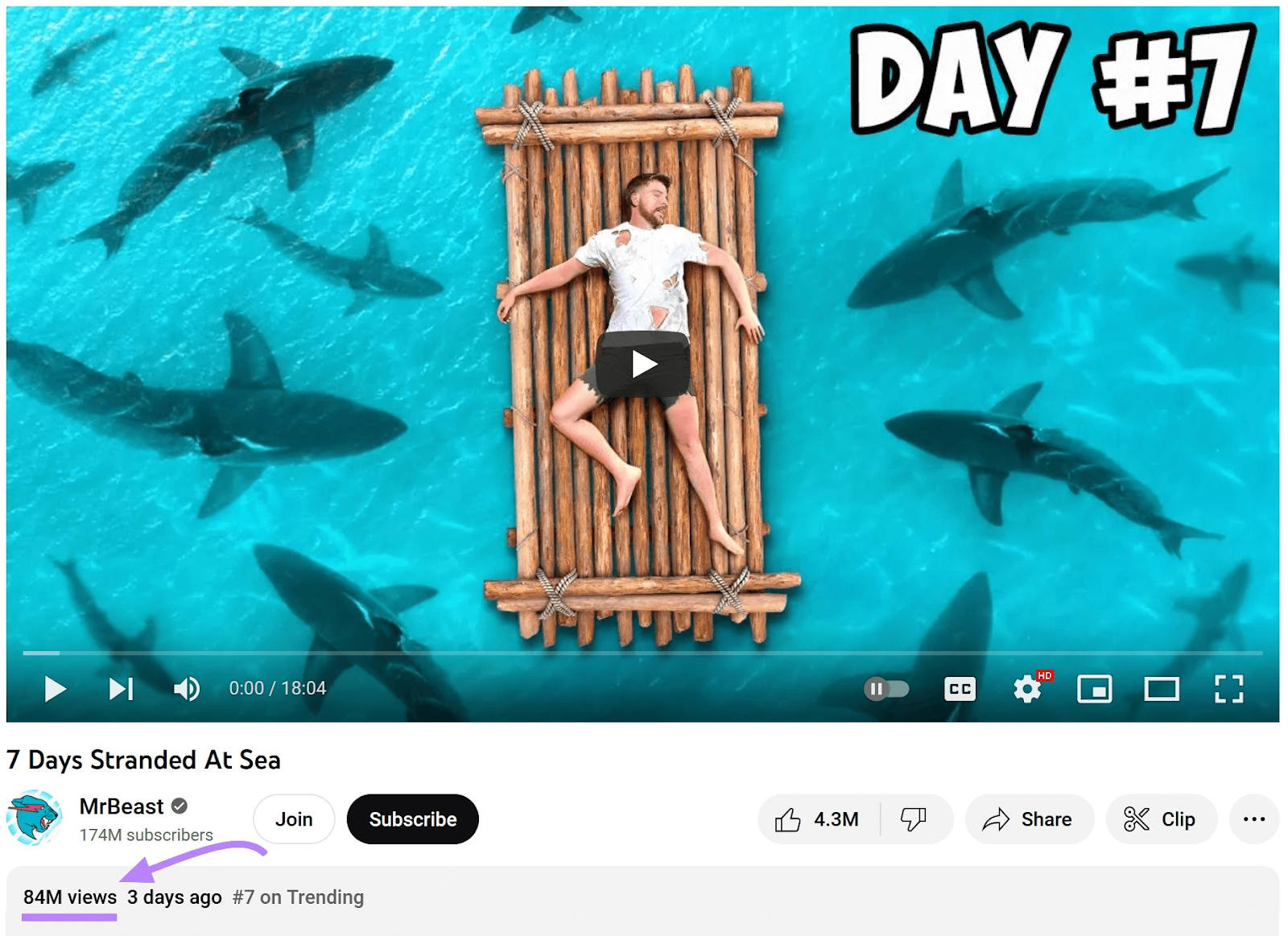The image size is (1288, 936).
Task: Enable closed captions
Action: 959,688
